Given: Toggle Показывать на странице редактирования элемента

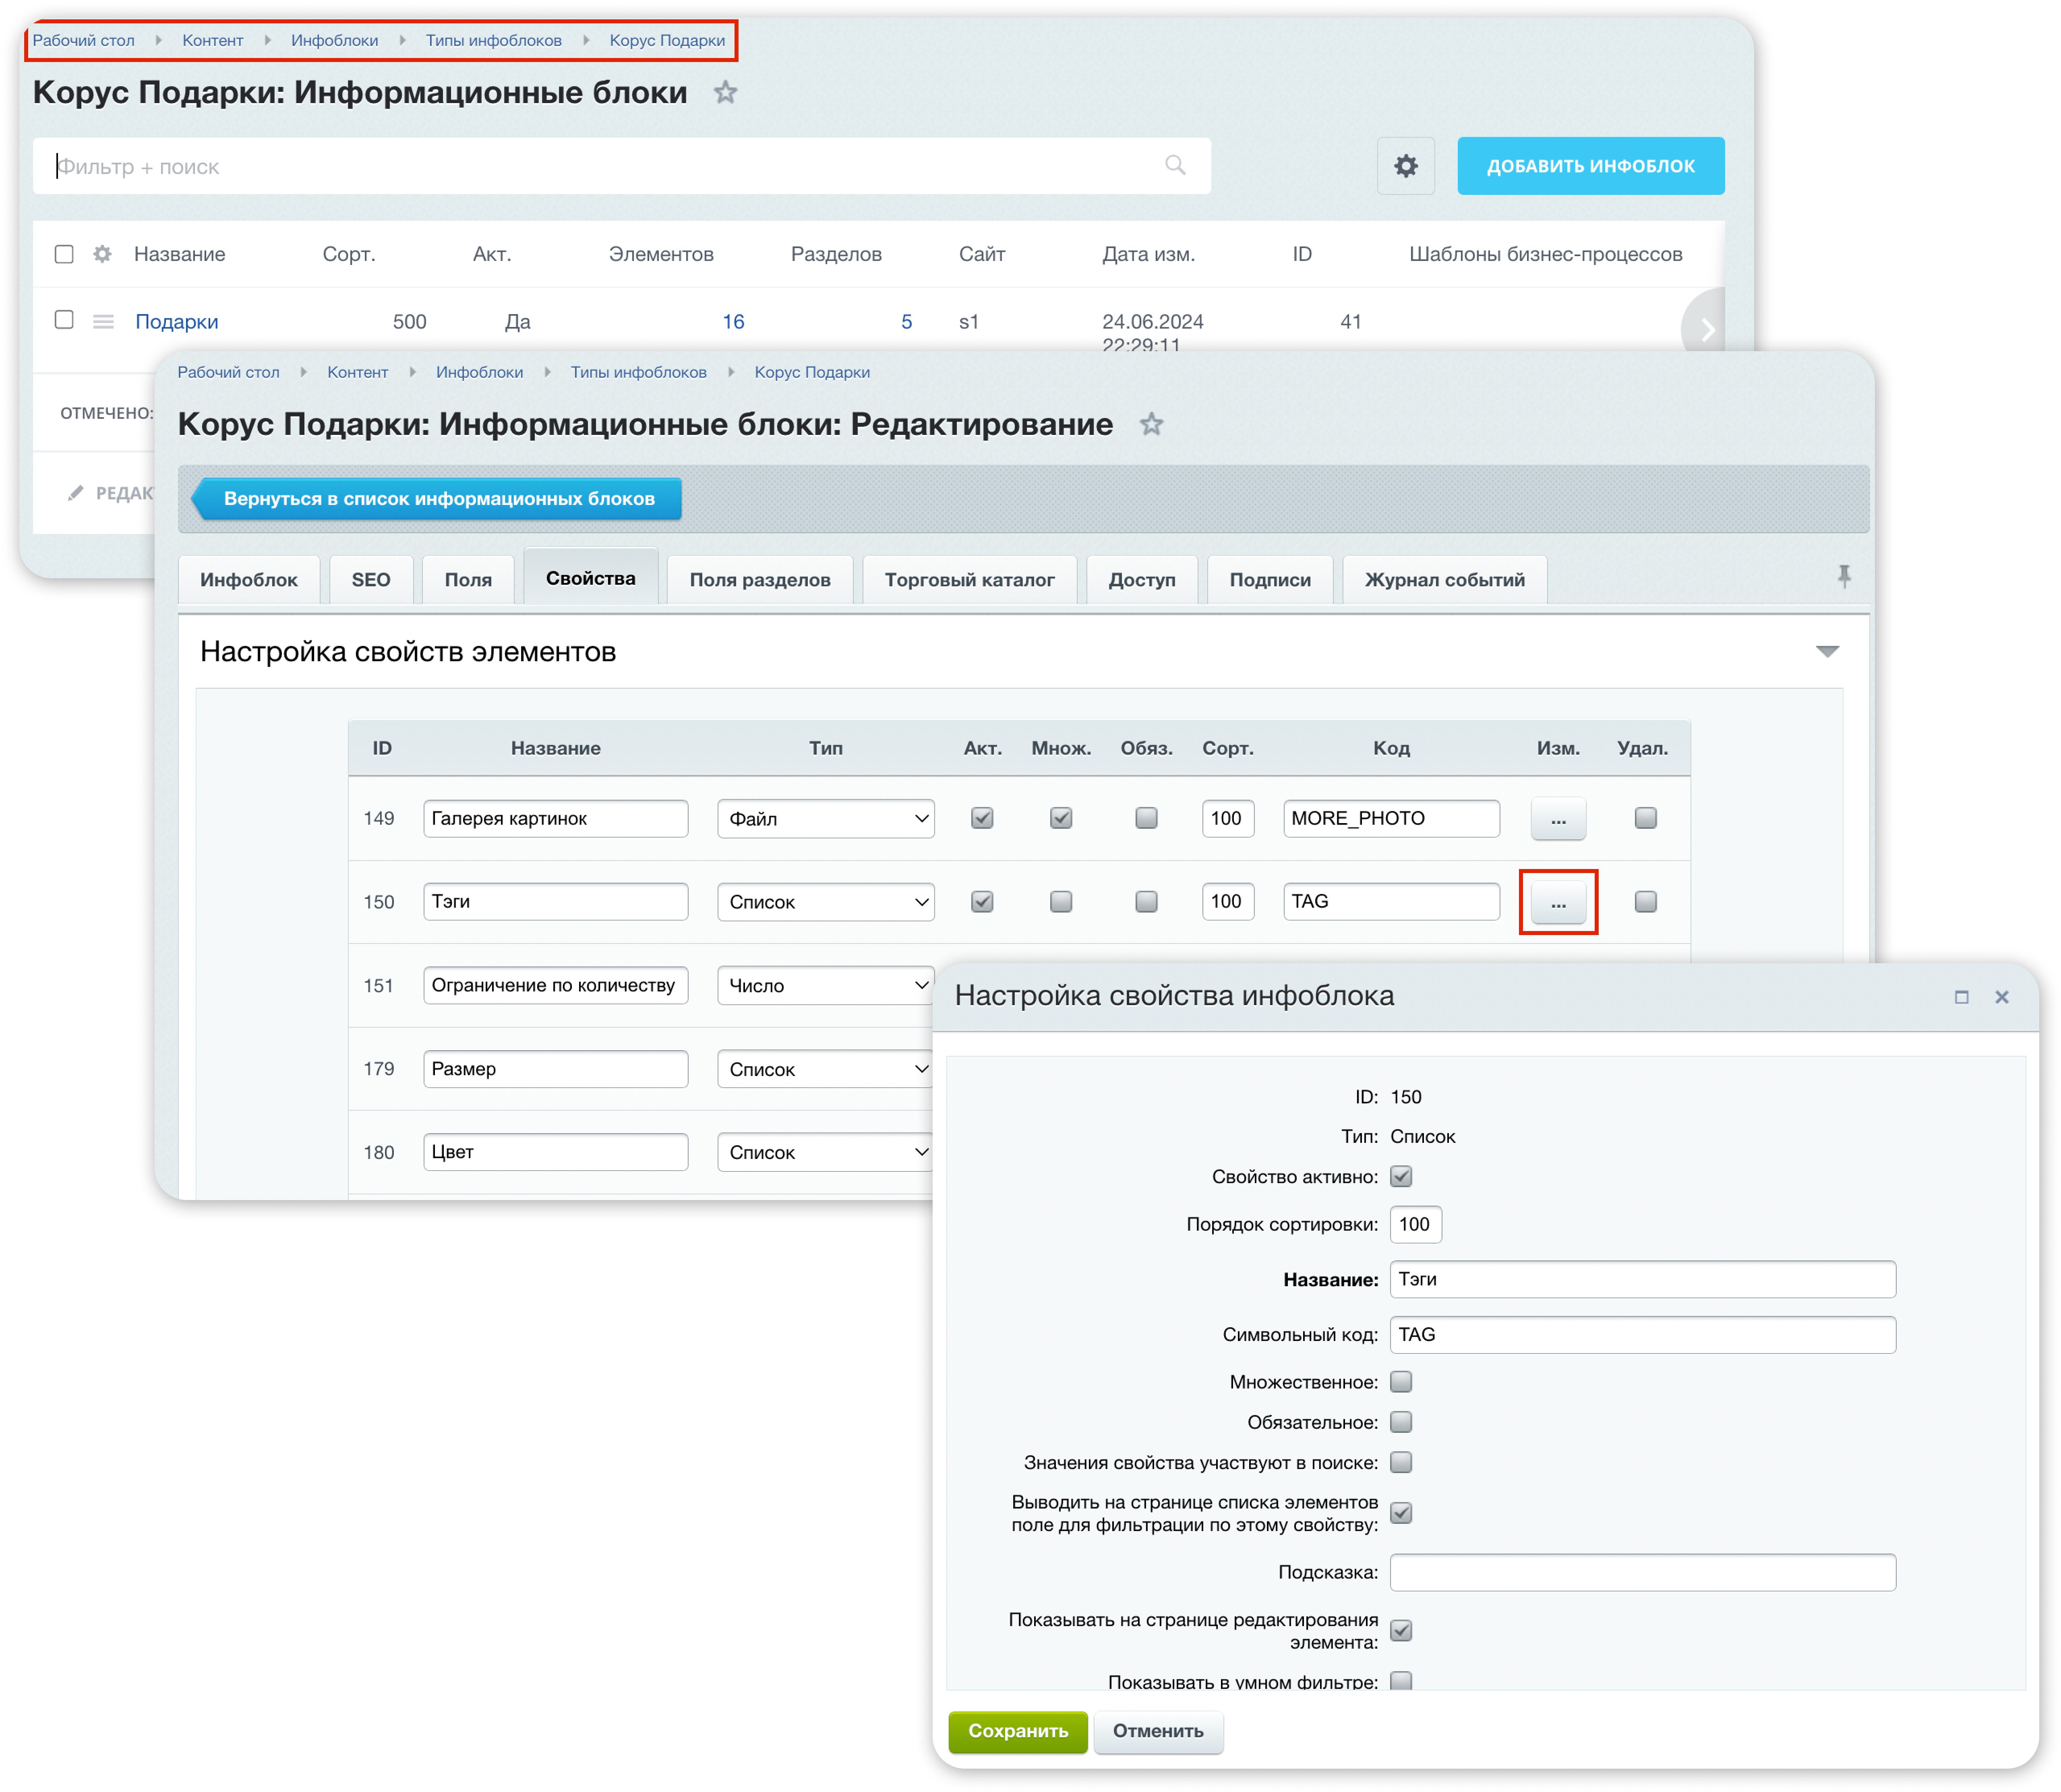Looking at the screenshot, I should tap(1400, 1631).
